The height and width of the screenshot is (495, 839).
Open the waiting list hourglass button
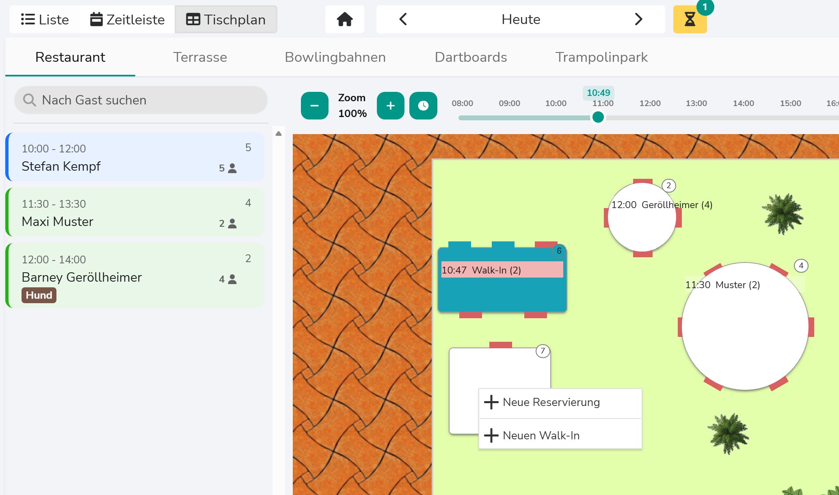pyautogui.click(x=690, y=19)
